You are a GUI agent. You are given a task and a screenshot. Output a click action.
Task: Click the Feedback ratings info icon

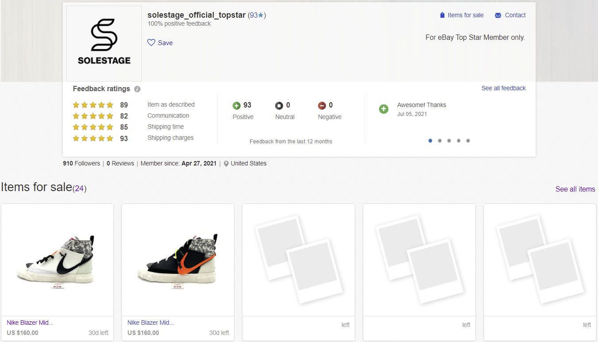pos(137,89)
